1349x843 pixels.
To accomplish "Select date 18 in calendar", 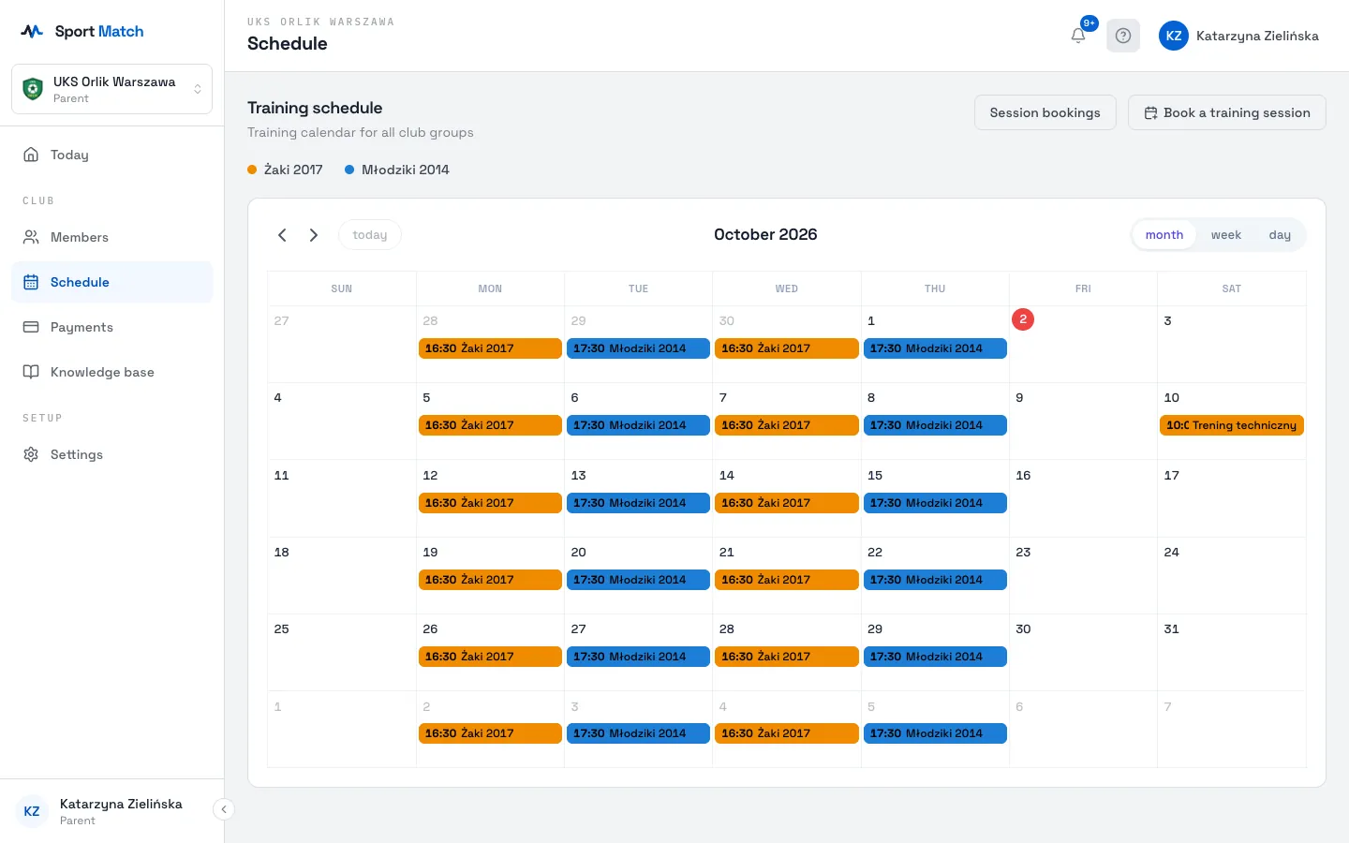I will (x=281, y=553).
